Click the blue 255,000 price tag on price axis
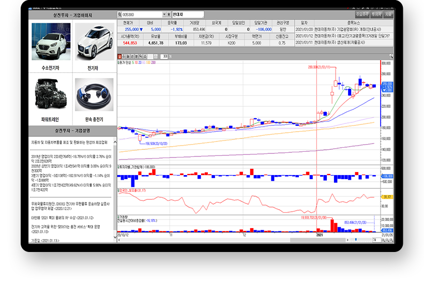Viewport: 424px width, 284px height. pyautogui.click(x=387, y=87)
